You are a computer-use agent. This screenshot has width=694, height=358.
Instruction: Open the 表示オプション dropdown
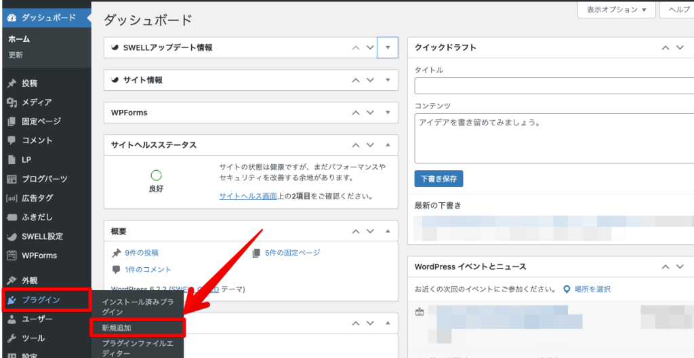617,9
